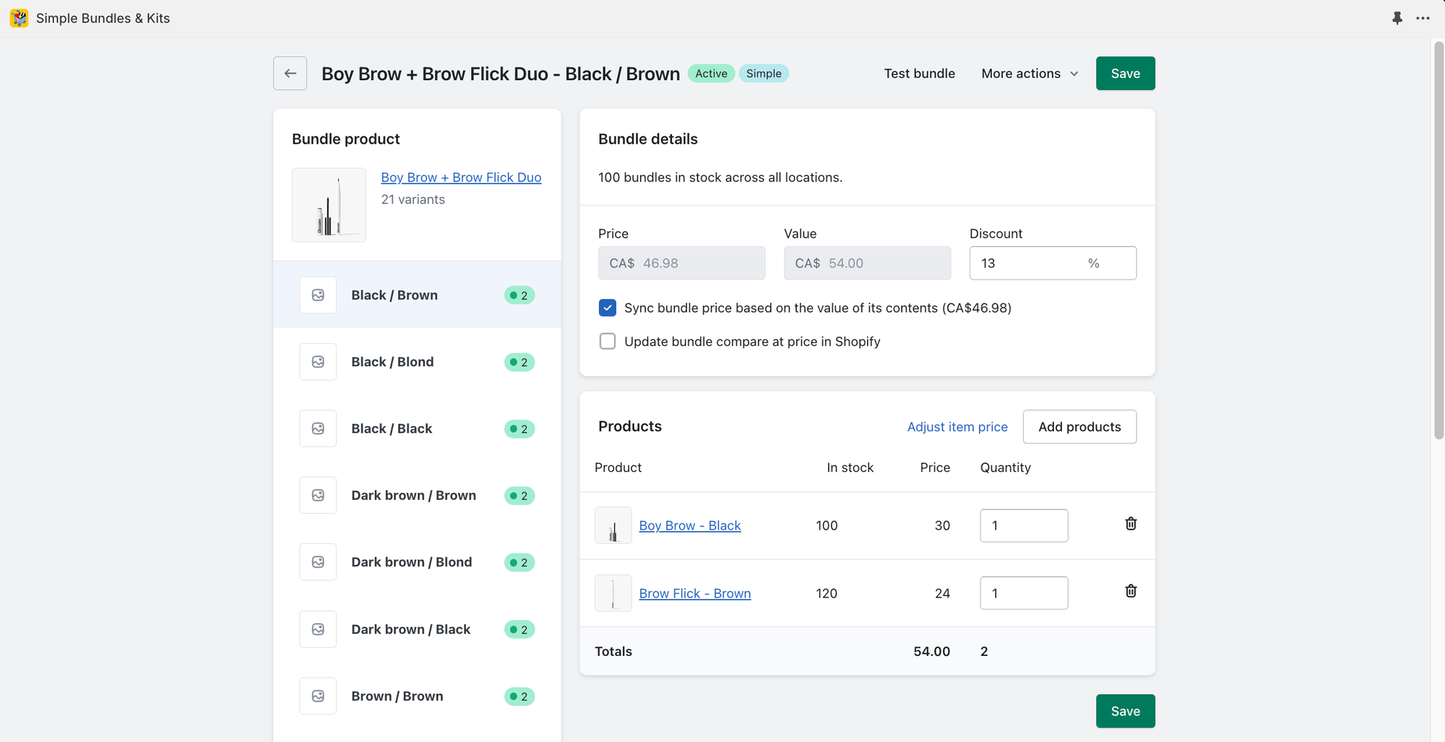Click the Quantity column header
The image size is (1445, 742).
point(1005,467)
